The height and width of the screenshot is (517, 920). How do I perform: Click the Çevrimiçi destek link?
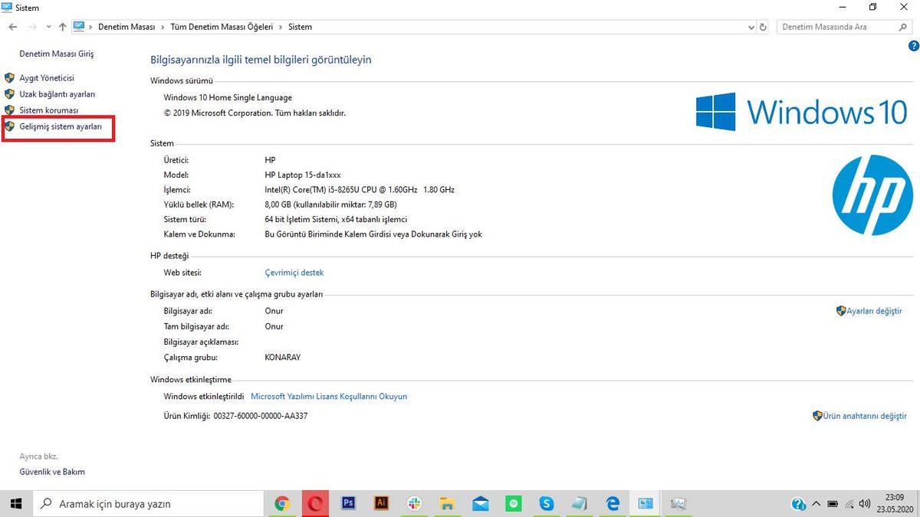coord(294,273)
